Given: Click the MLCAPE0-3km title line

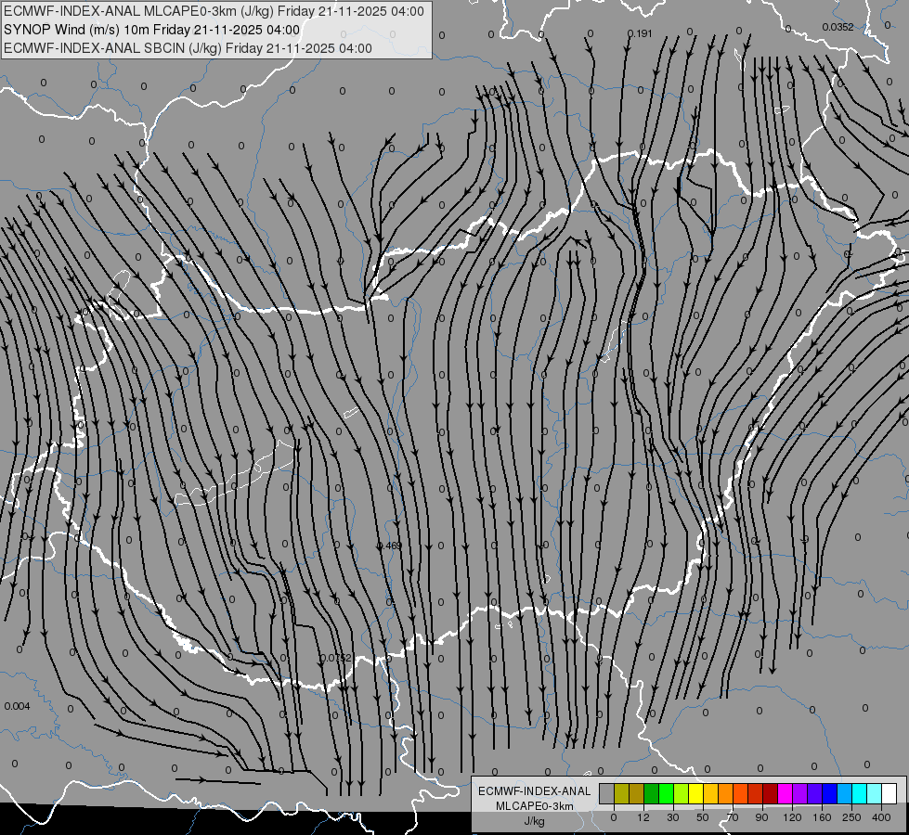Looking at the screenshot, I should click(214, 11).
